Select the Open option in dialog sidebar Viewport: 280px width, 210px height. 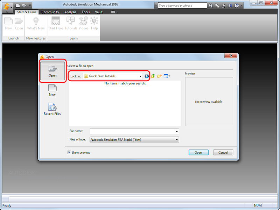52,71
